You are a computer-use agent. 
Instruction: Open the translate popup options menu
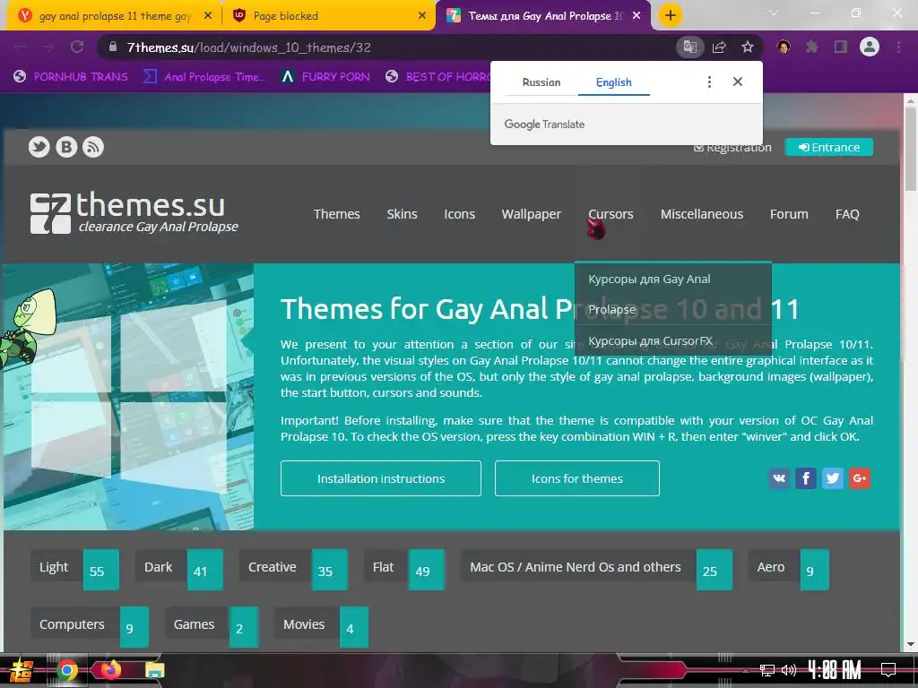click(x=710, y=82)
